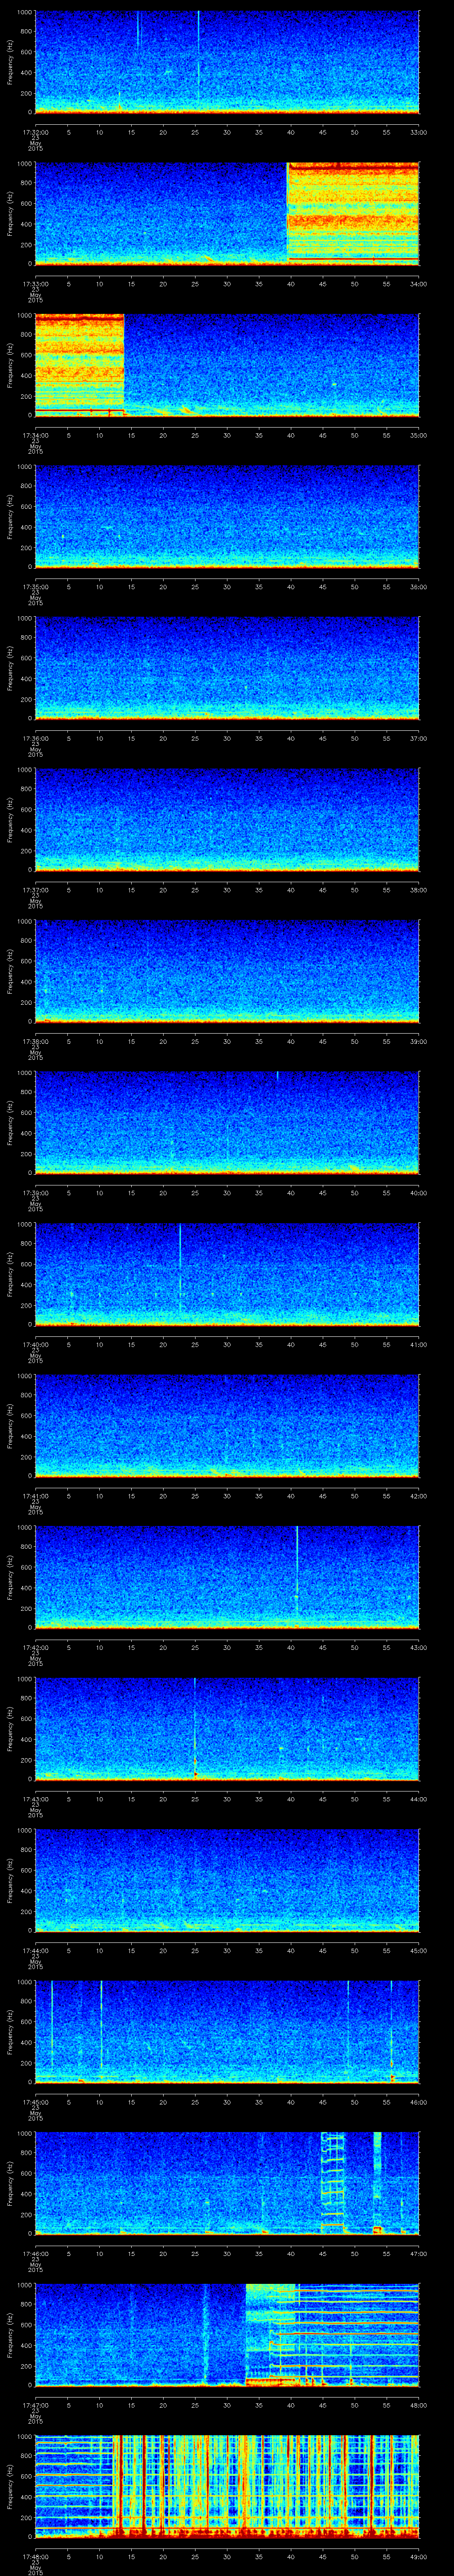
Task: Click the '17:48:00' start time label
Action: pyautogui.click(x=35, y=2556)
